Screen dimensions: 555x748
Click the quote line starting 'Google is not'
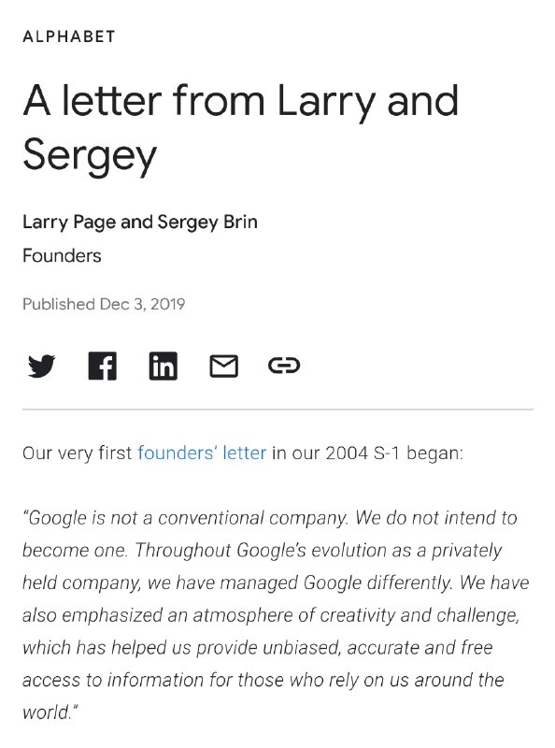pyautogui.click(x=270, y=519)
